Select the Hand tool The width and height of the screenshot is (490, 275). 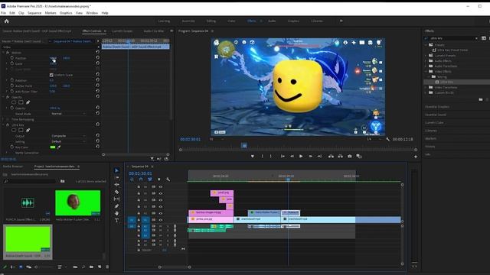[116, 213]
